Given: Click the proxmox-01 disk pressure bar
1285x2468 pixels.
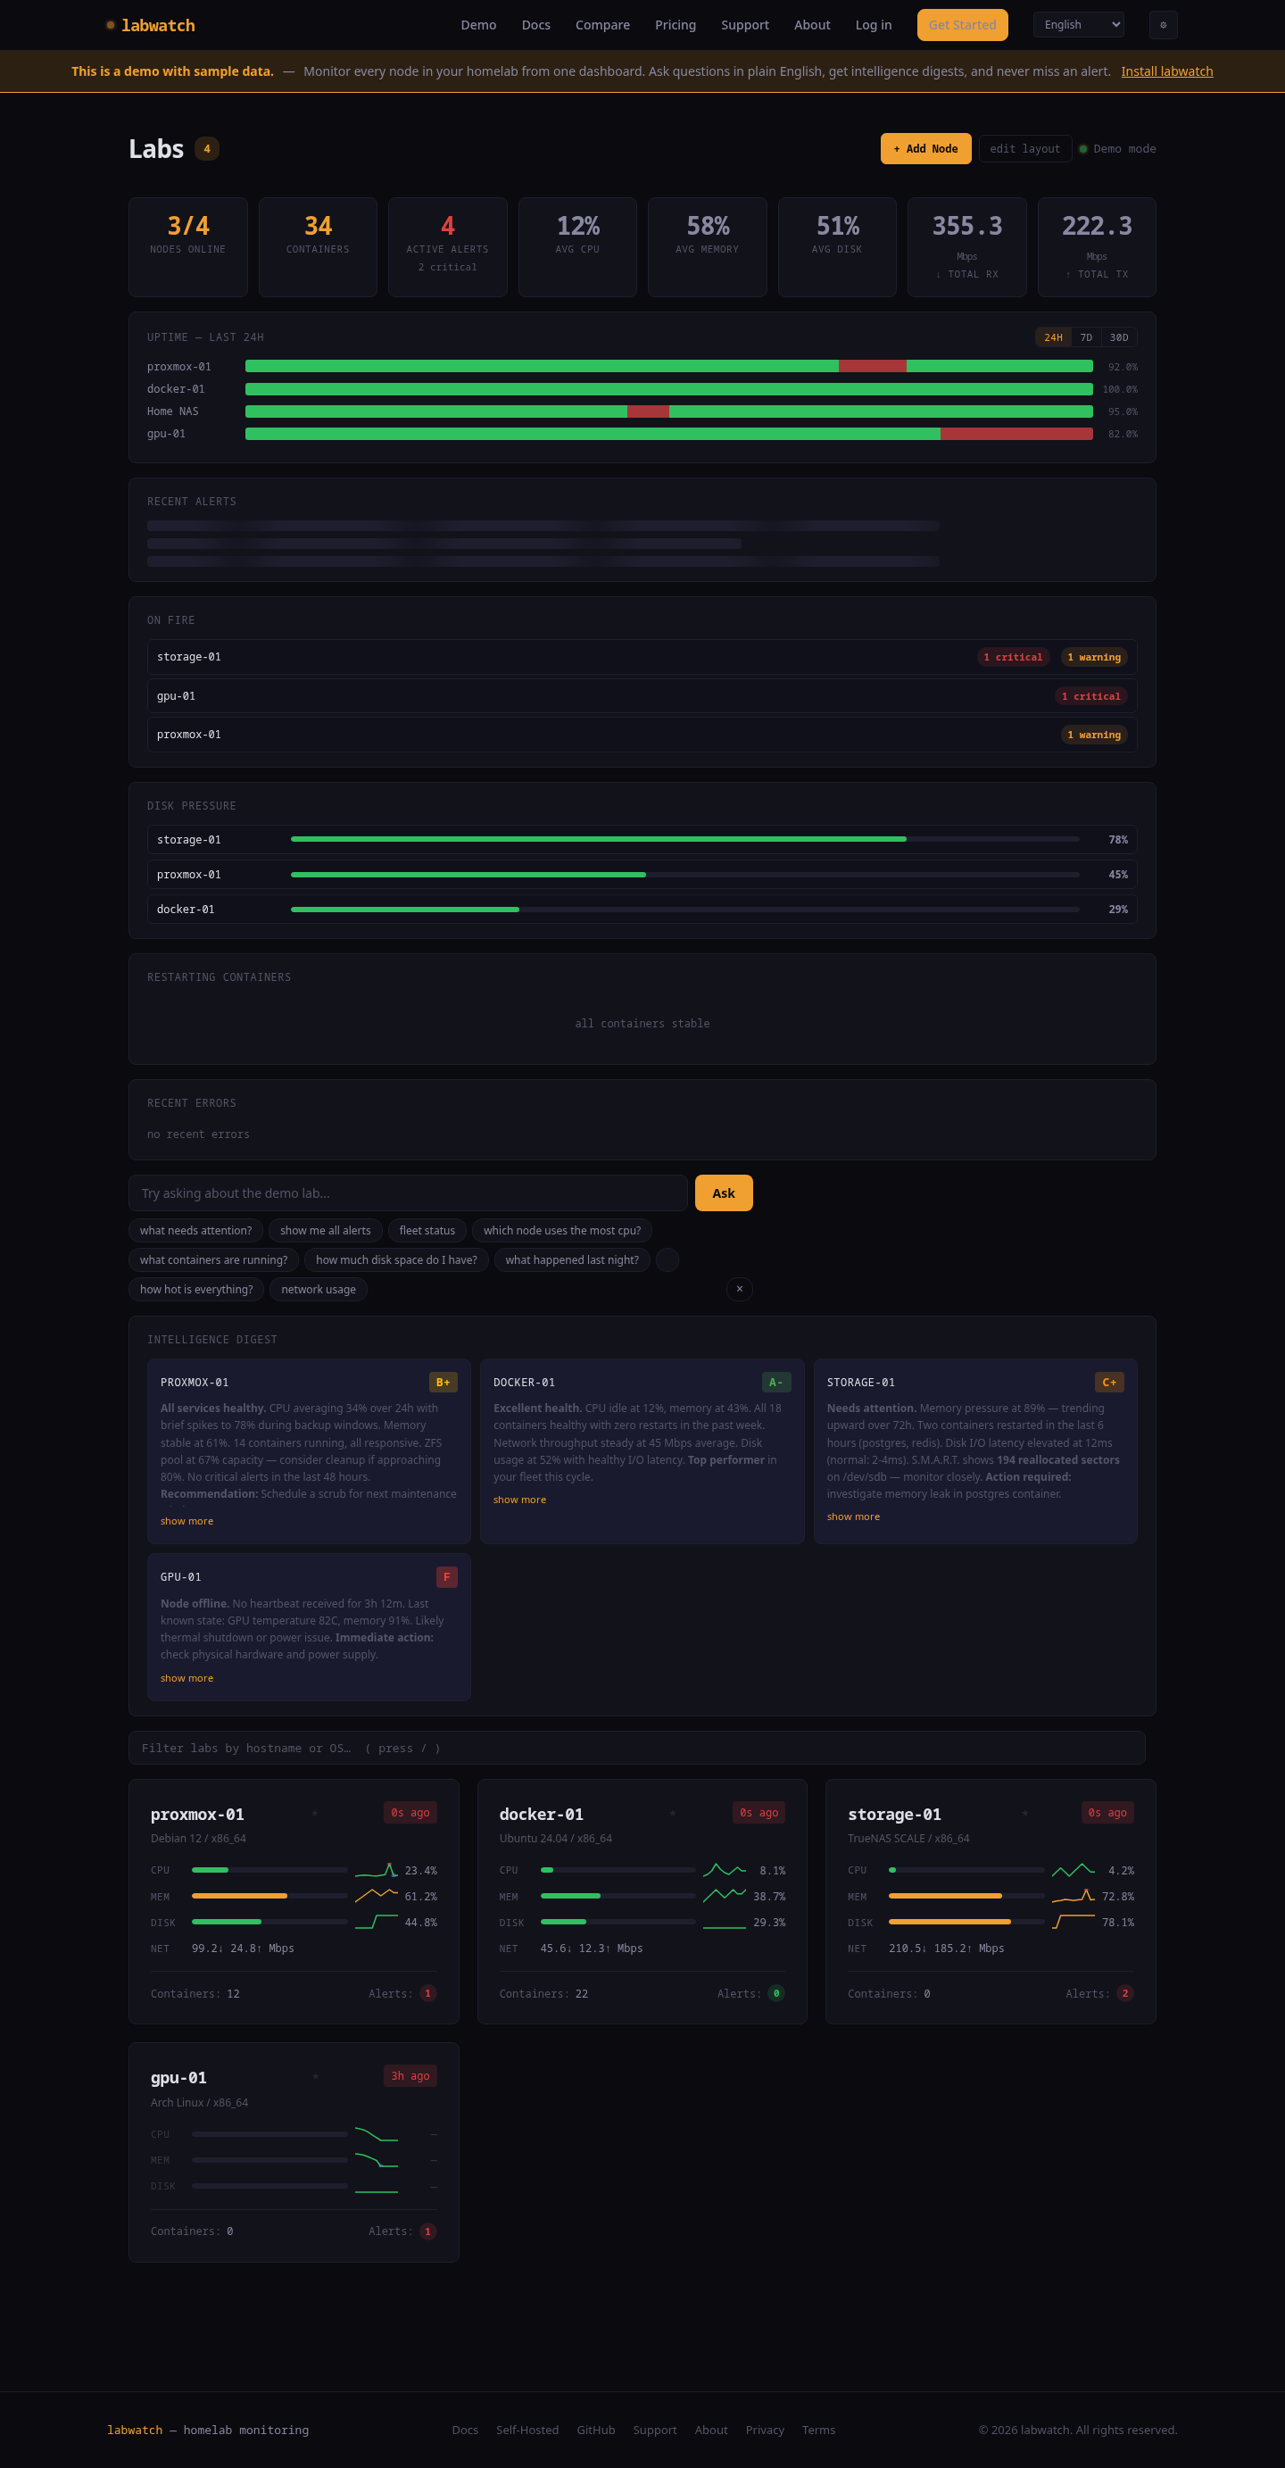Looking at the screenshot, I should pyautogui.click(x=684, y=875).
